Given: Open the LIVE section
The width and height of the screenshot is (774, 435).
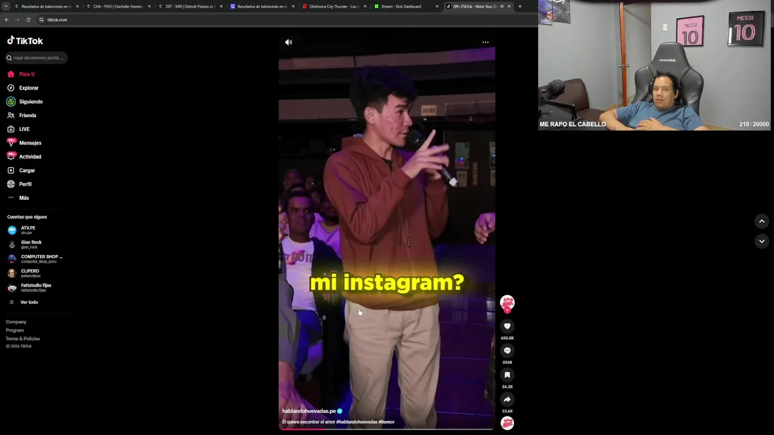Looking at the screenshot, I should coord(18,129).
